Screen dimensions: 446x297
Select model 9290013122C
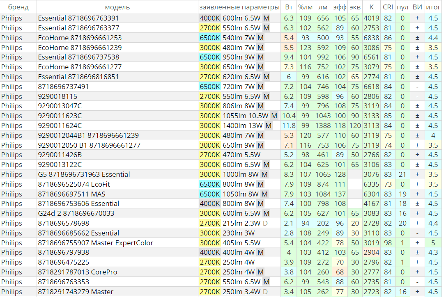[x=60, y=165]
